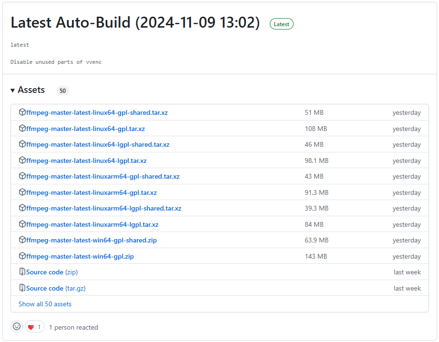Image resolution: width=439 pixels, height=342 pixels.
Task: Download ffmpeg-master-latest-linux64-lgpl-shared.tar.xz
Action: coord(98,144)
